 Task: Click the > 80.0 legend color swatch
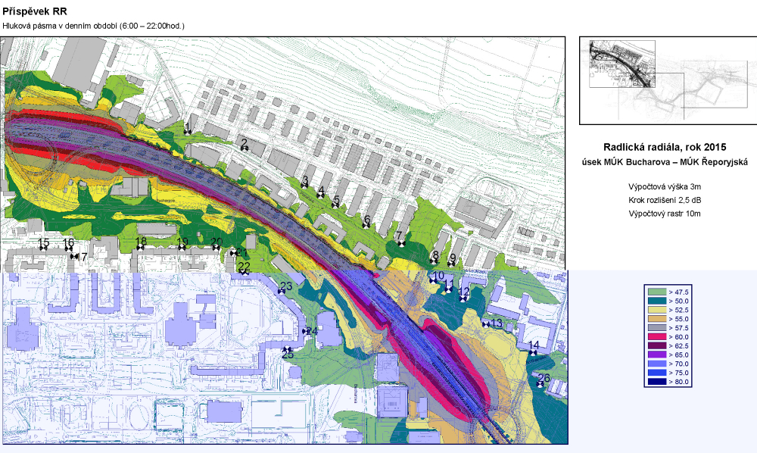656,382
